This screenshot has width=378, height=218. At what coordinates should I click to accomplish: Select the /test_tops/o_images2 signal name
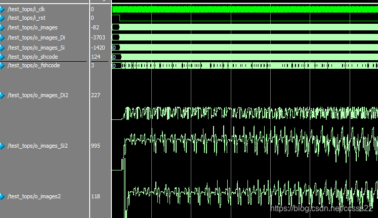tap(34, 197)
